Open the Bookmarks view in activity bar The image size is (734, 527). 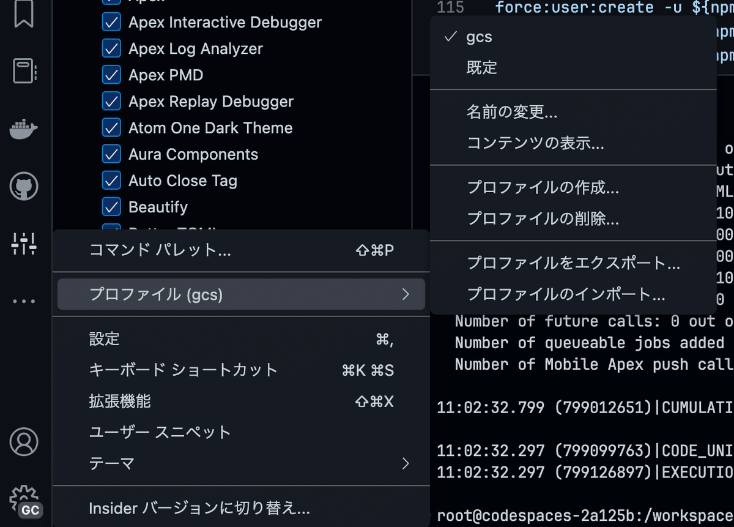(x=24, y=13)
